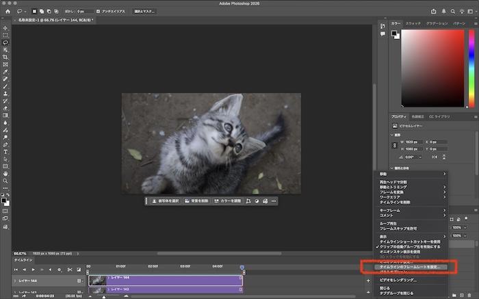Image resolution: width=479 pixels, height=299 pixels.
Task: Click the 背景を削除 button
Action: point(196,201)
